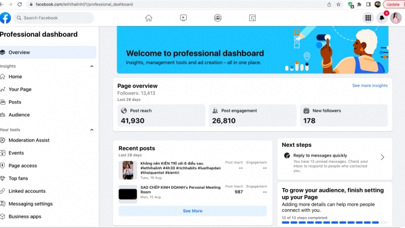Click the Followers: 13,413 text

coord(136,93)
